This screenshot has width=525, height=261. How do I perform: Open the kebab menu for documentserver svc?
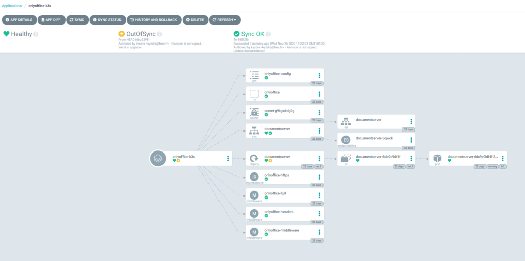pos(320,130)
